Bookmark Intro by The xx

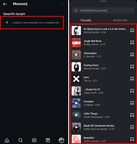pos(132,79)
